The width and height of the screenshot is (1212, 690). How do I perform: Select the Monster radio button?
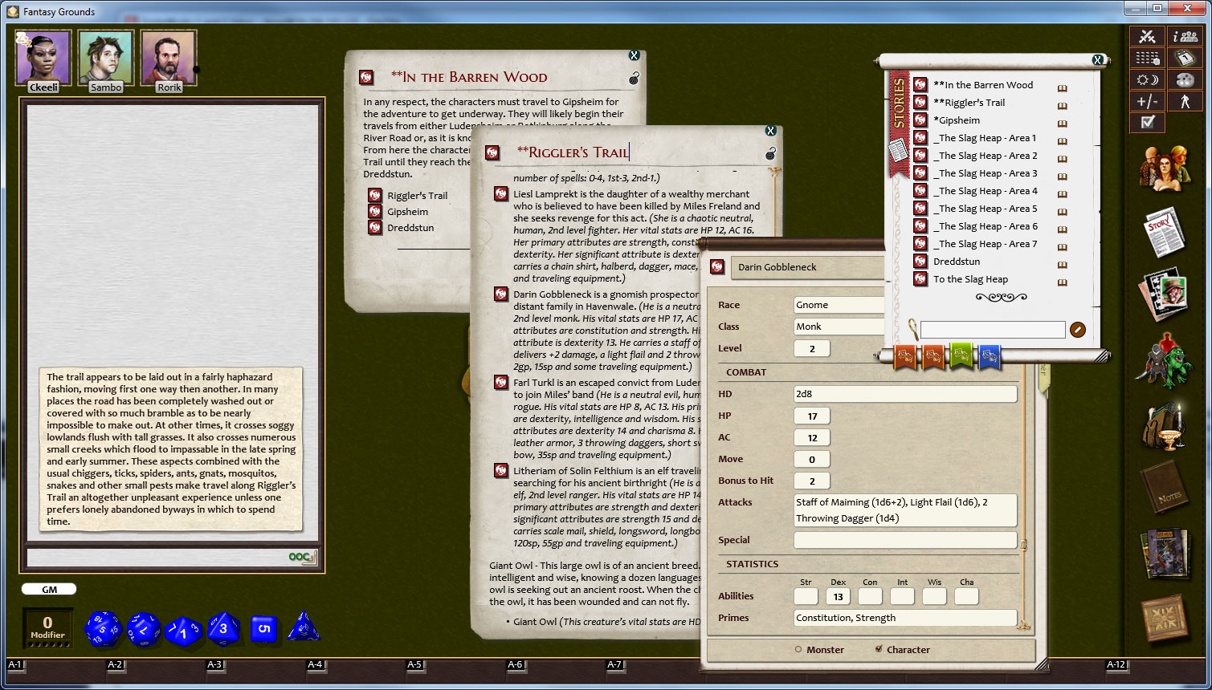point(800,650)
